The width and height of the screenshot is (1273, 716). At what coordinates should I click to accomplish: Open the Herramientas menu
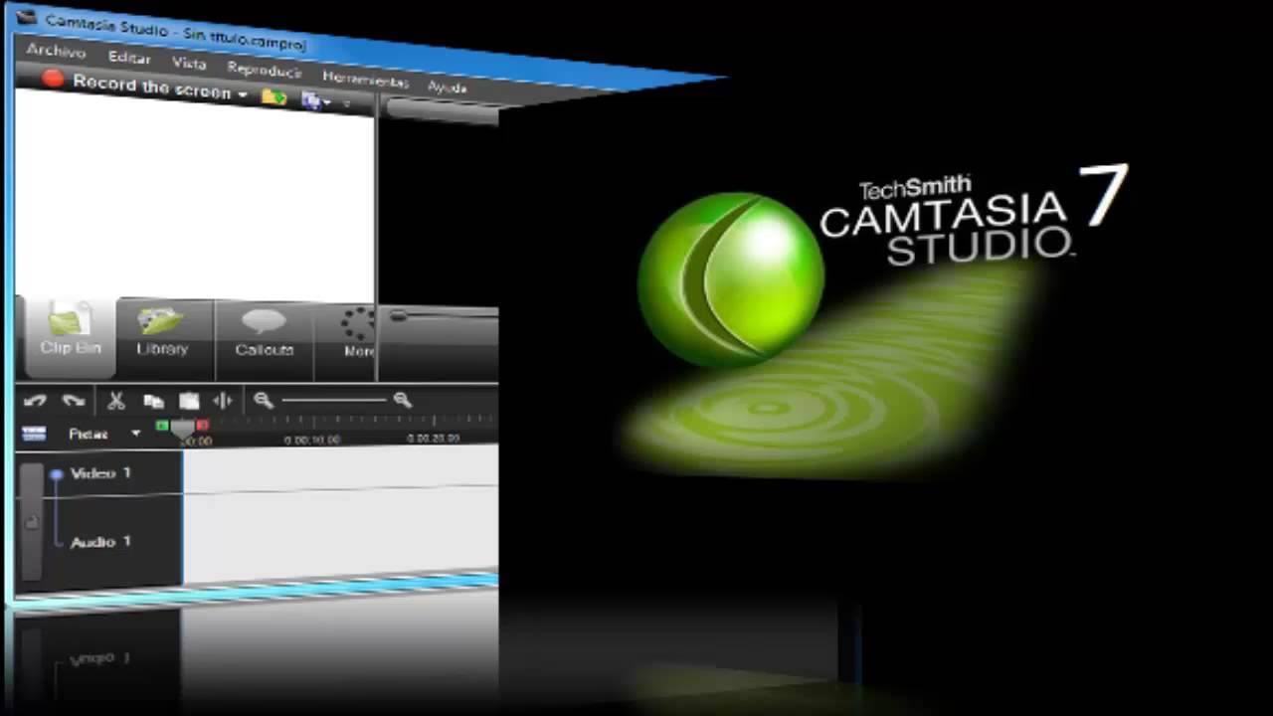365,80
